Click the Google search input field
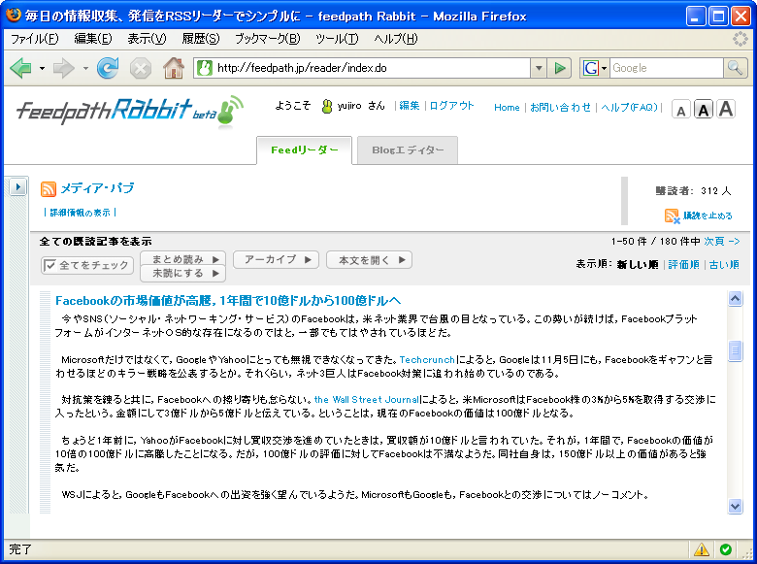Viewport: 757px width, 564px height. pos(666,68)
